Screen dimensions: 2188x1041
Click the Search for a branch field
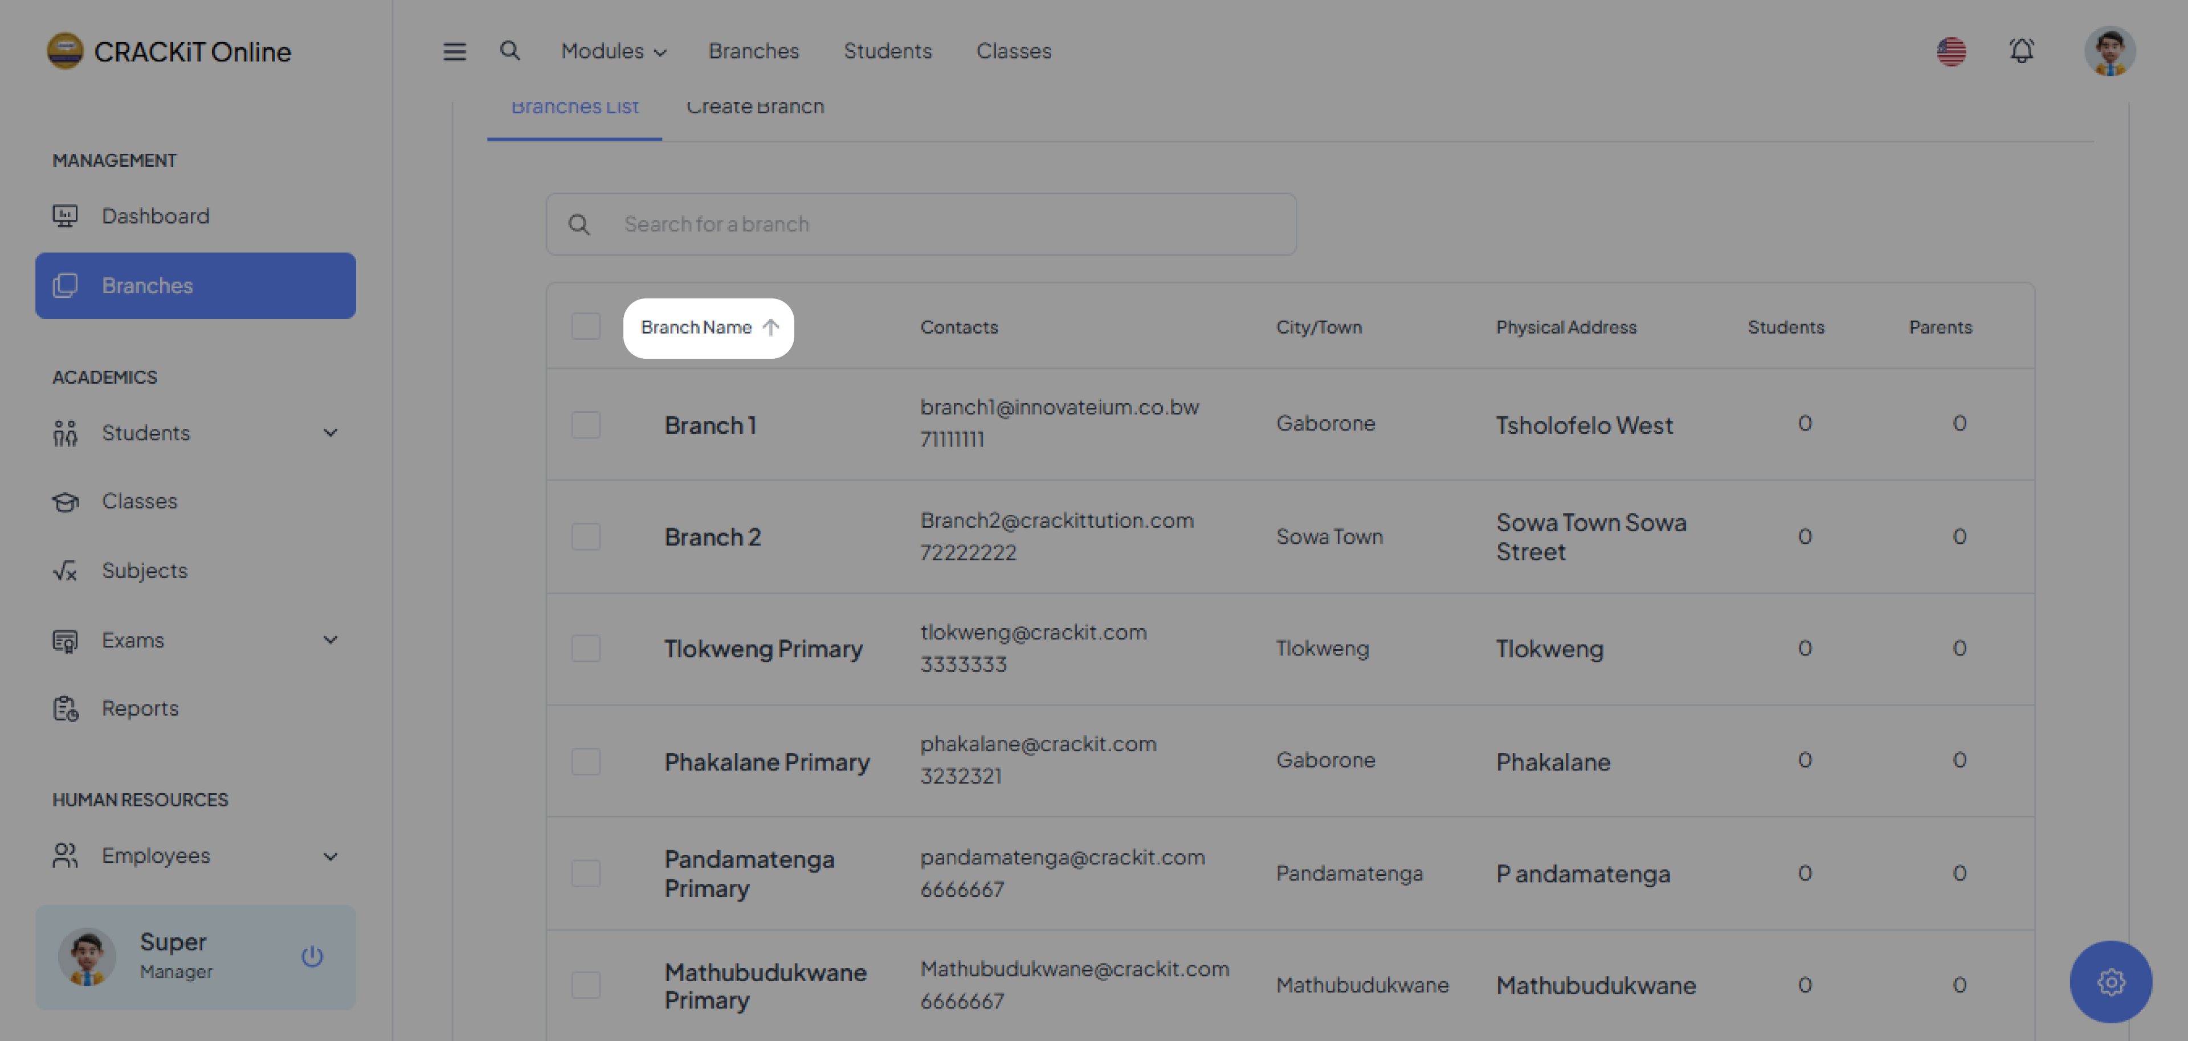921,224
